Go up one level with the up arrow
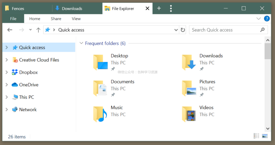 coord(38,30)
